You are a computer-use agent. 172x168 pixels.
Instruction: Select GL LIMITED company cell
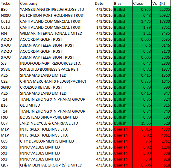click(x=57, y=105)
